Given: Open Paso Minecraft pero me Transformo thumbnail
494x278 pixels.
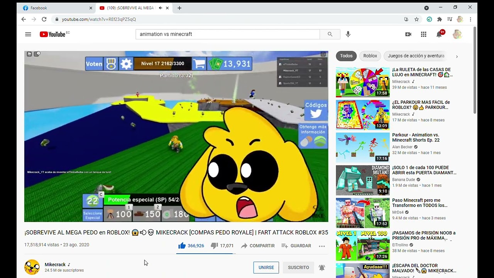Looking at the screenshot, I should 363,213.
